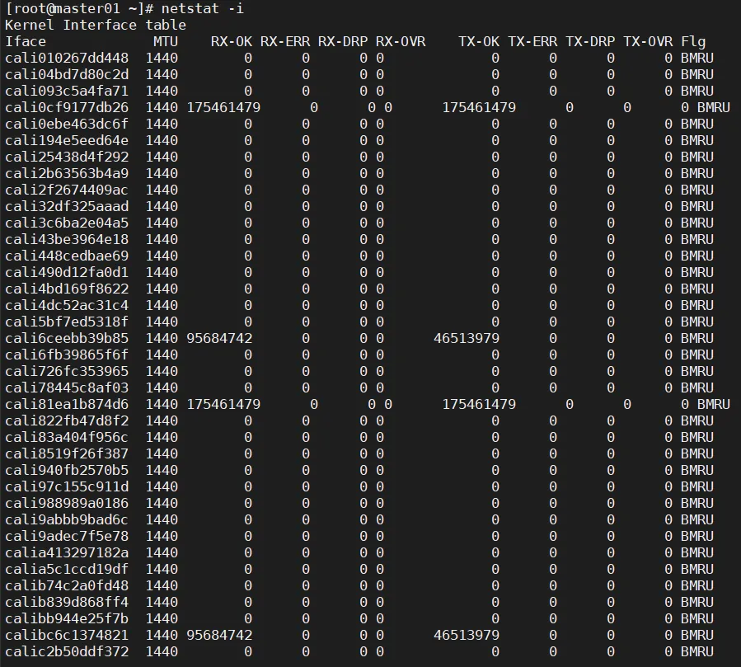This screenshot has height=667, width=741.
Task: Click the 'Iface' column header
Action: (x=26, y=41)
